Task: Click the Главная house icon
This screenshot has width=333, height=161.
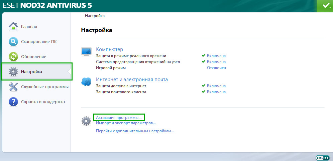Action: point(13,26)
